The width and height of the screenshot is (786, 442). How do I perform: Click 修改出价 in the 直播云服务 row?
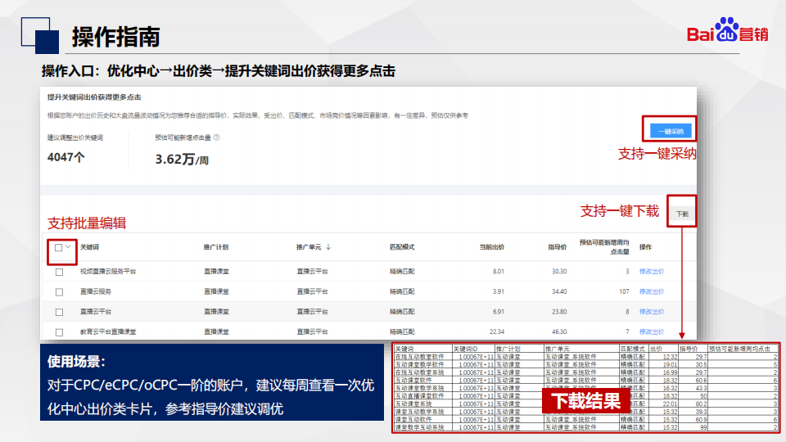(652, 291)
